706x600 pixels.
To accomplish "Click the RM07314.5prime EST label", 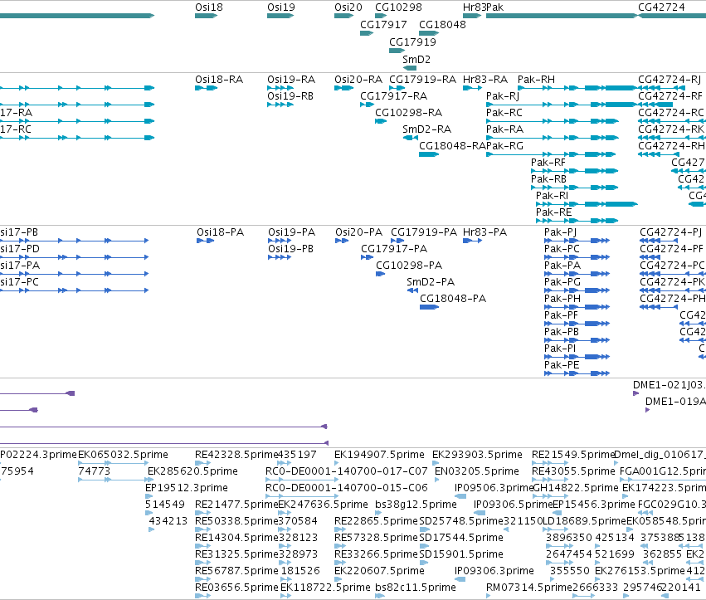I will [x=529, y=588].
